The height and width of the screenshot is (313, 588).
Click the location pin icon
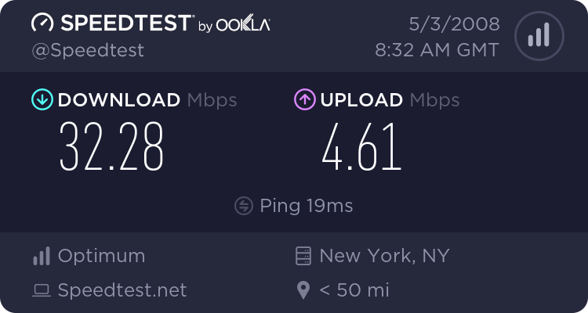pyautogui.click(x=303, y=290)
